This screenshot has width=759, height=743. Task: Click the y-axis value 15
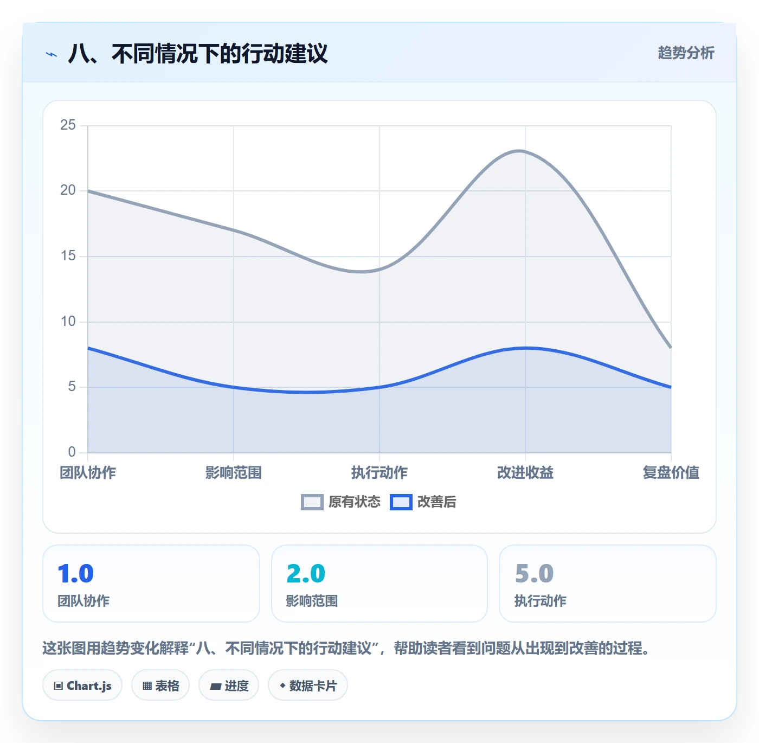tap(68, 256)
